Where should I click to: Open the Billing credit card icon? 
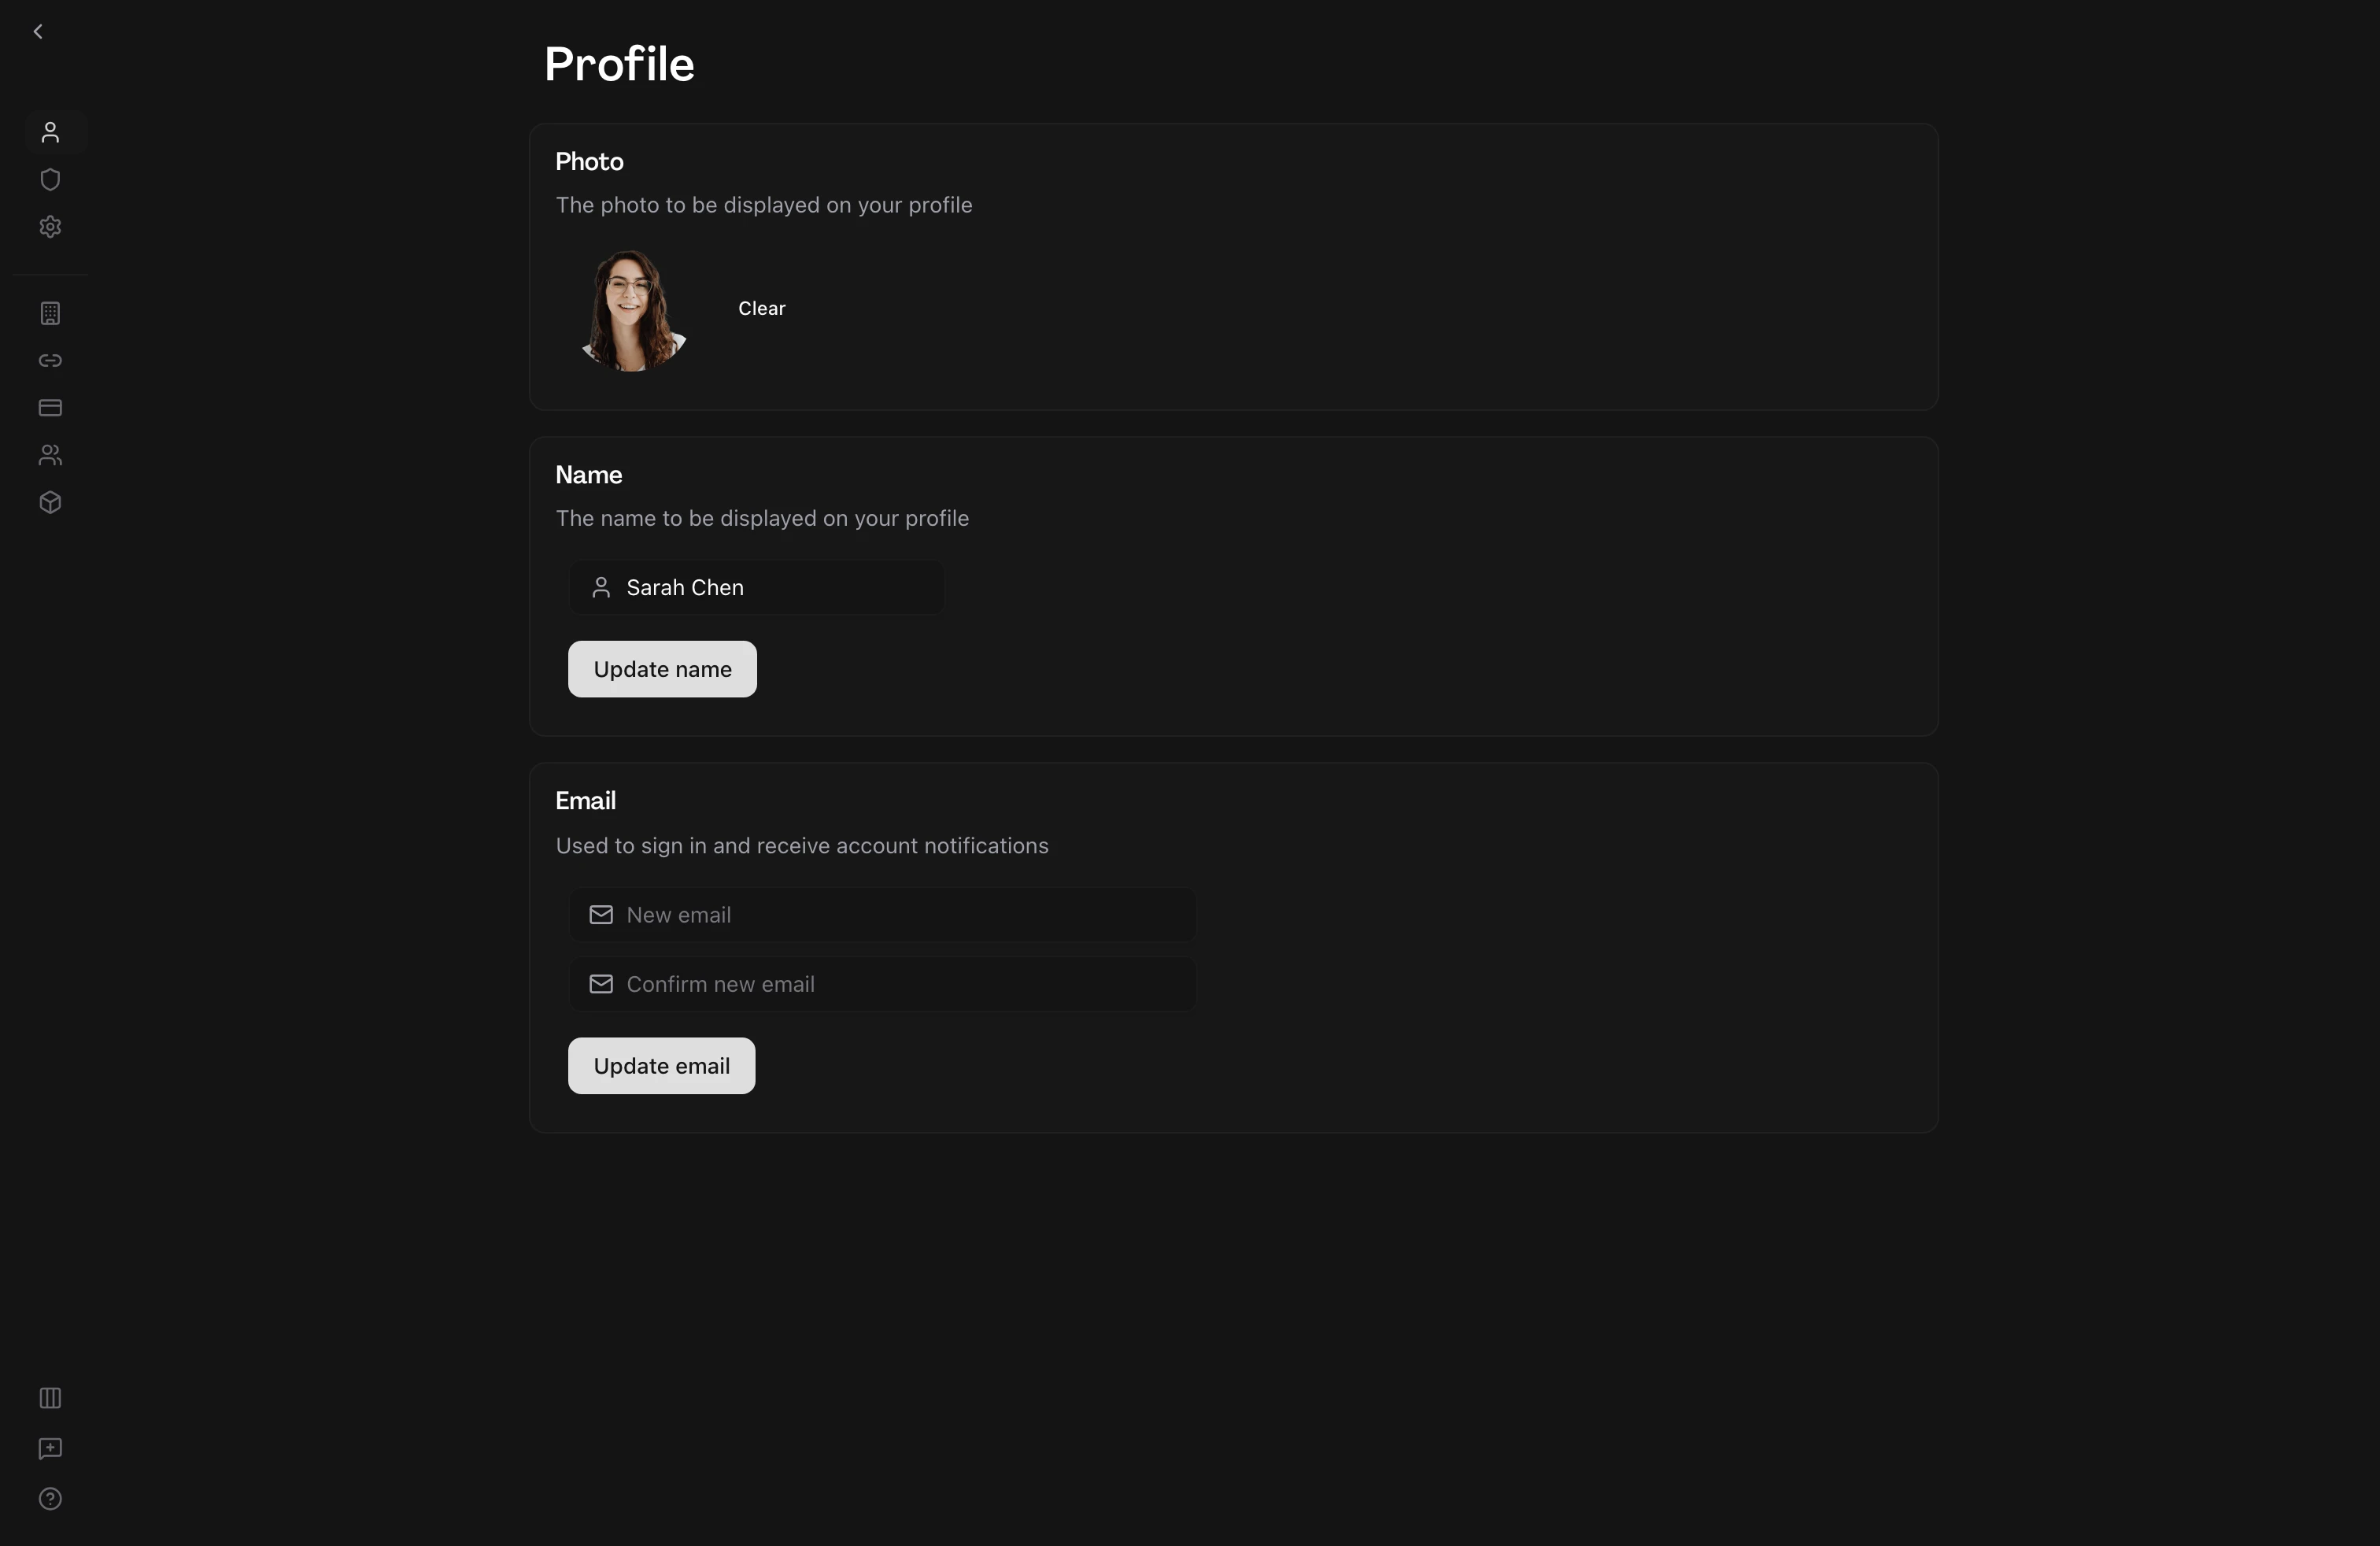click(x=50, y=408)
